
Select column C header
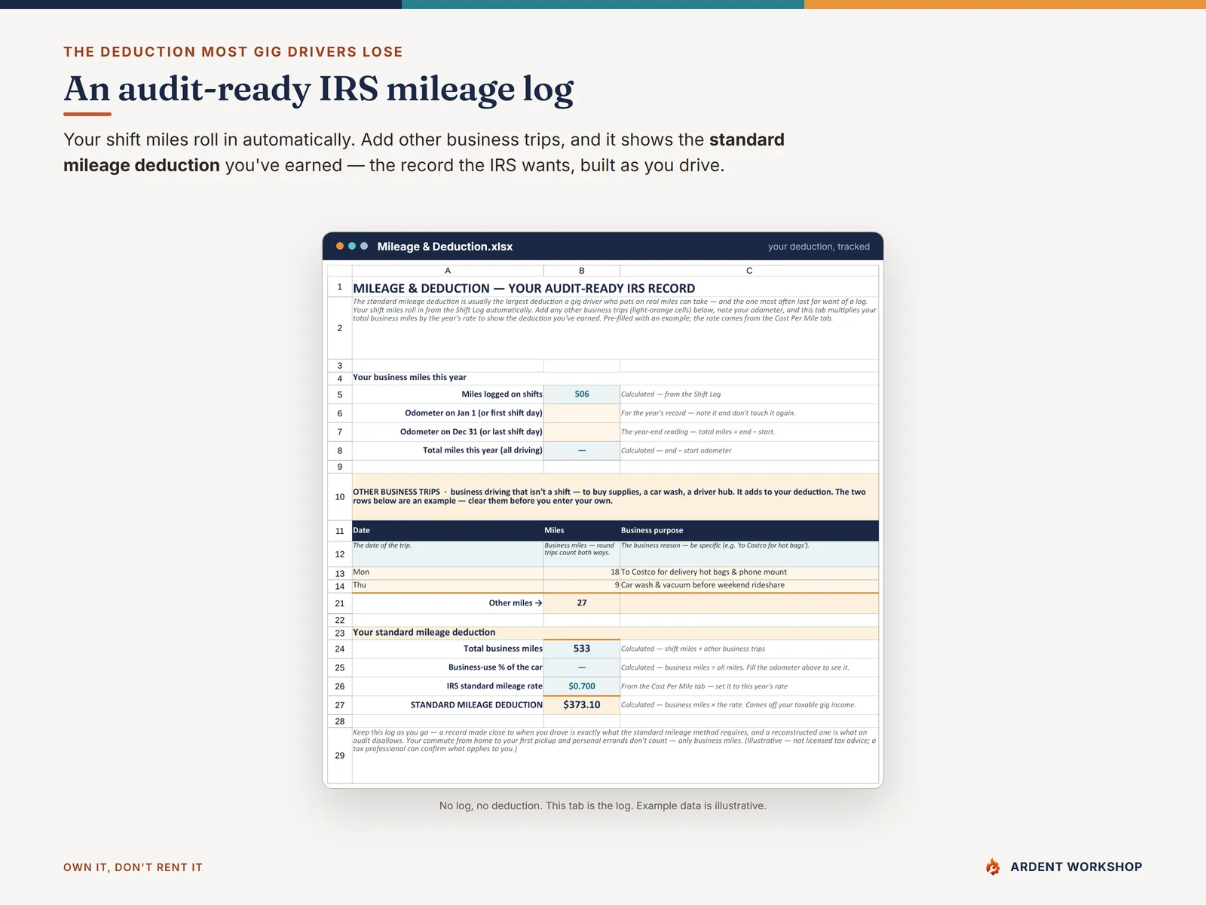click(749, 270)
